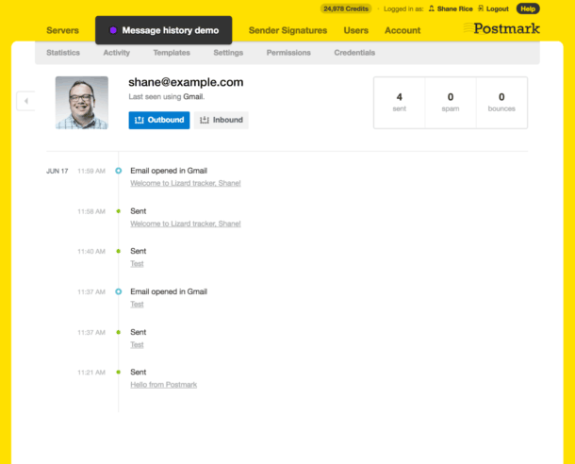Image resolution: width=575 pixels, height=464 pixels.
Task: Click the Help button
Action: [528, 8]
